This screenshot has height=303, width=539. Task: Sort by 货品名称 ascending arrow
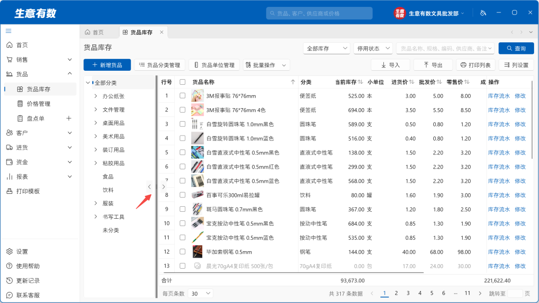(x=293, y=82)
